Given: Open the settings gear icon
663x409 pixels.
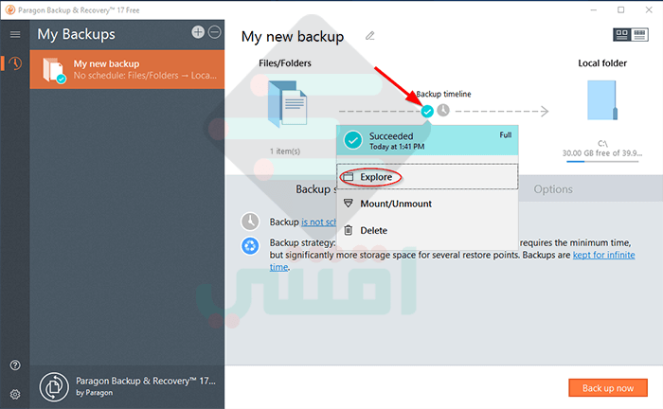Looking at the screenshot, I should point(15,394).
